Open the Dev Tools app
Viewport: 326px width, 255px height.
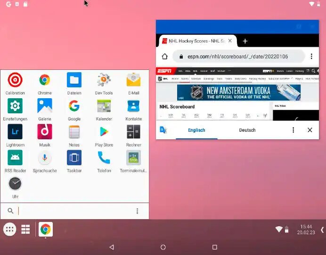point(104,84)
